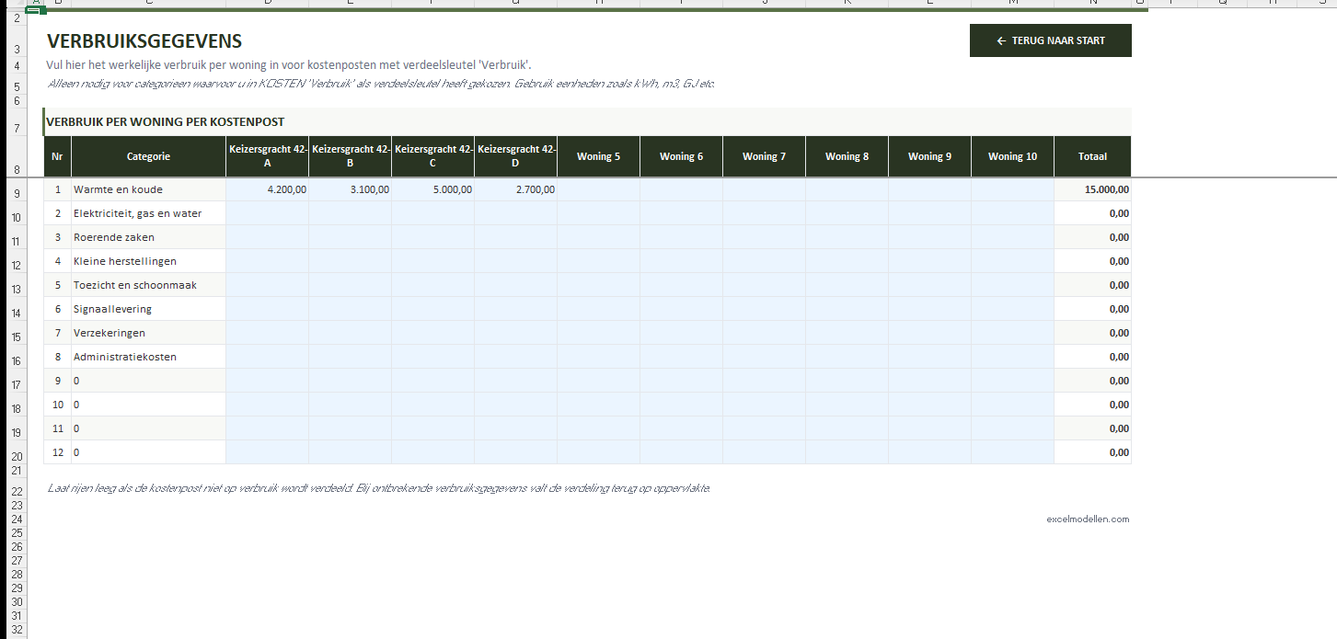The width and height of the screenshot is (1337, 639).
Task: Click the Nr header cell
Action: [x=57, y=156]
